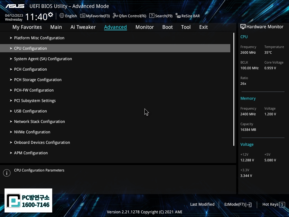Switch to the Main tab
289x217 pixels.
56,27
